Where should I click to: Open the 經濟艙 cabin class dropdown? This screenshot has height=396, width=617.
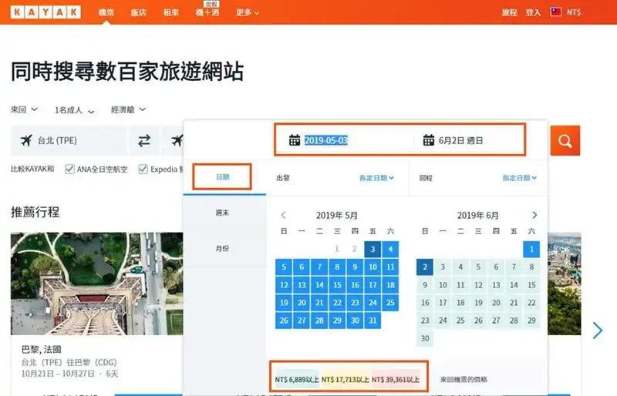click(x=128, y=110)
